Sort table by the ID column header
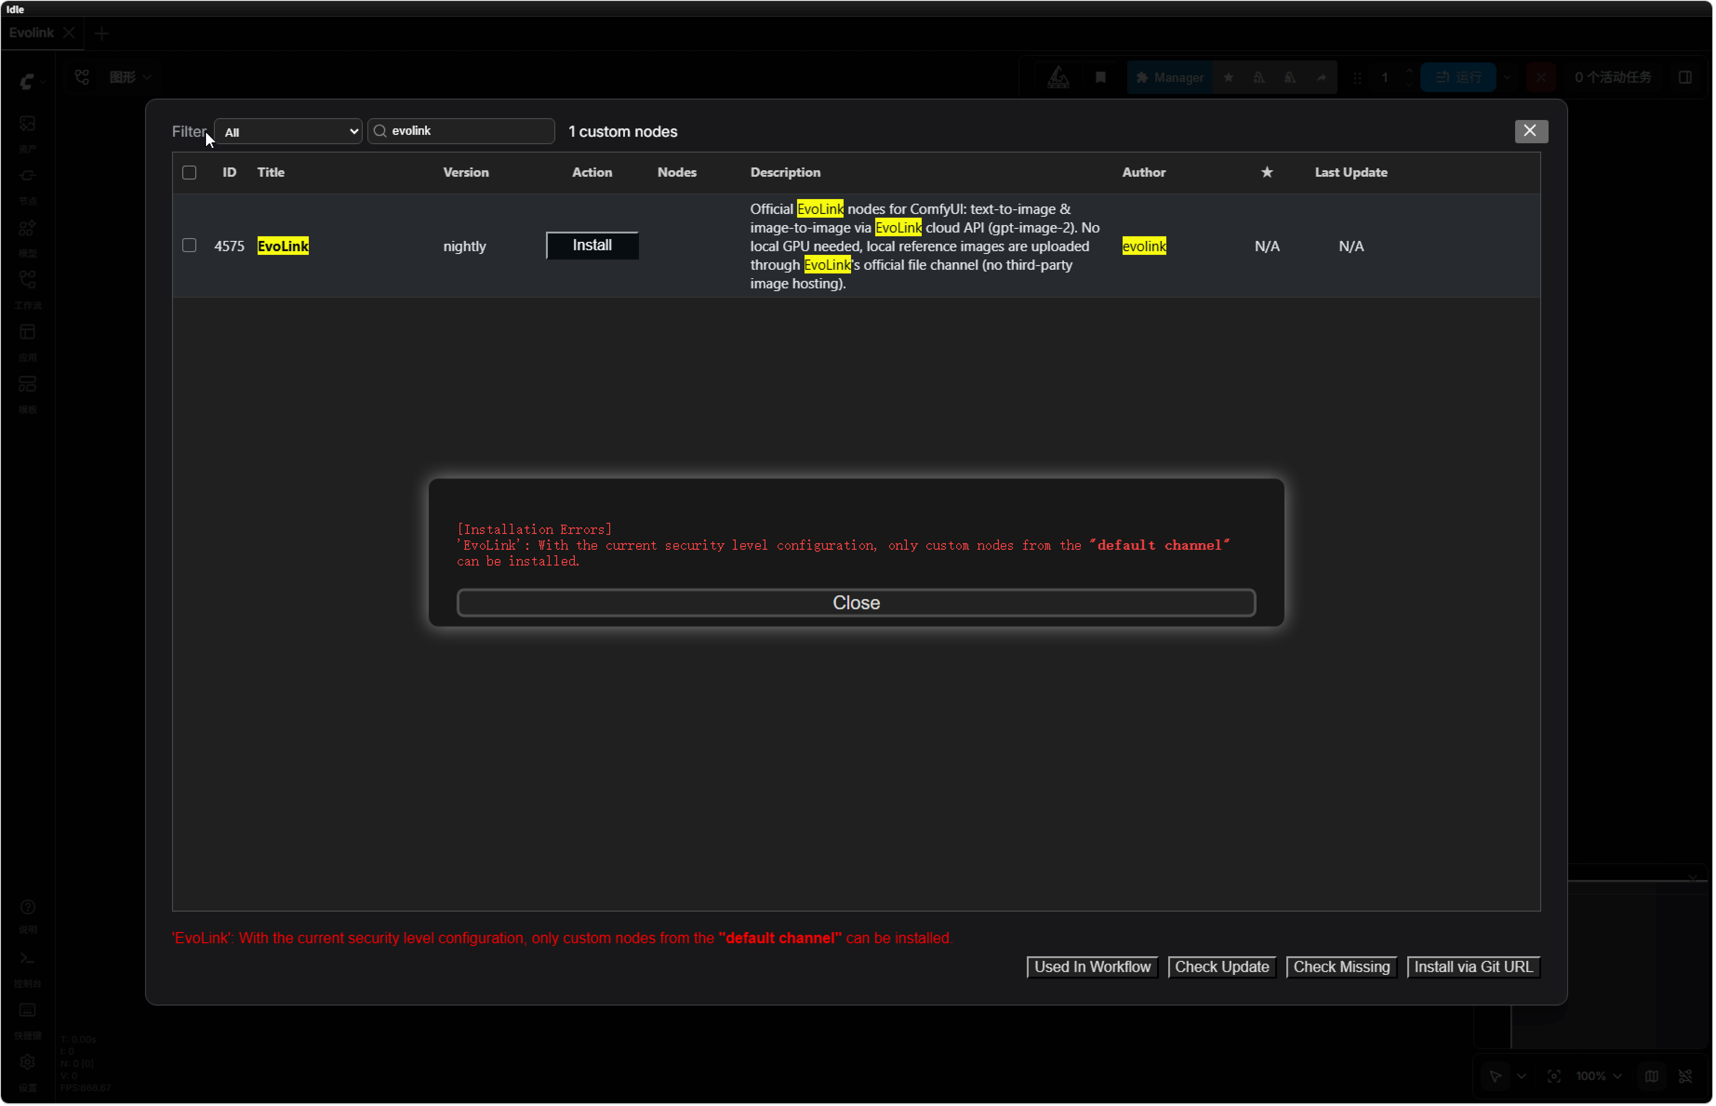1716x1106 pixels. tap(230, 173)
